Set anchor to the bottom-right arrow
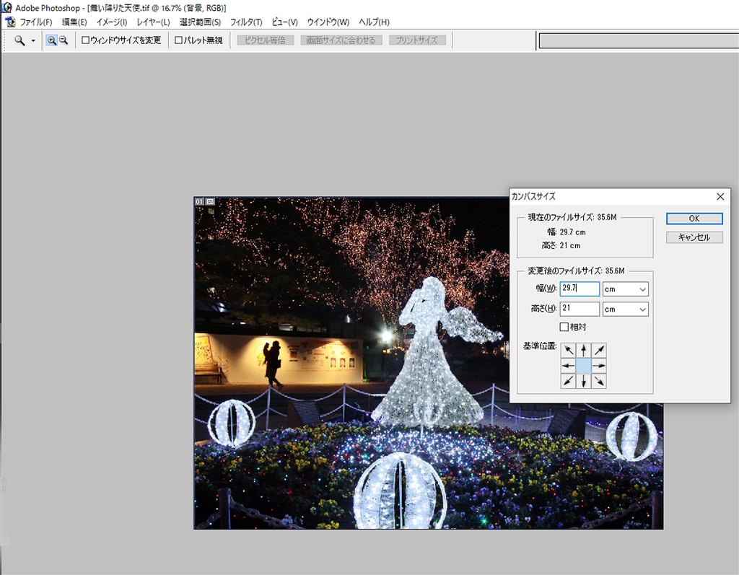This screenshot has width=739, height=575. [598, 381]
